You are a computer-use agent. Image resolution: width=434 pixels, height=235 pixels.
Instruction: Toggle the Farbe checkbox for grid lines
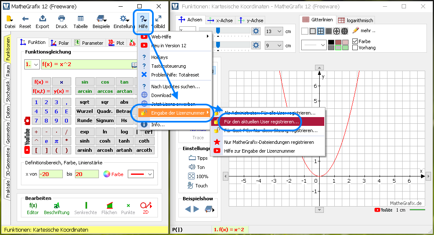pyautogui.click(x=355, y=41)
